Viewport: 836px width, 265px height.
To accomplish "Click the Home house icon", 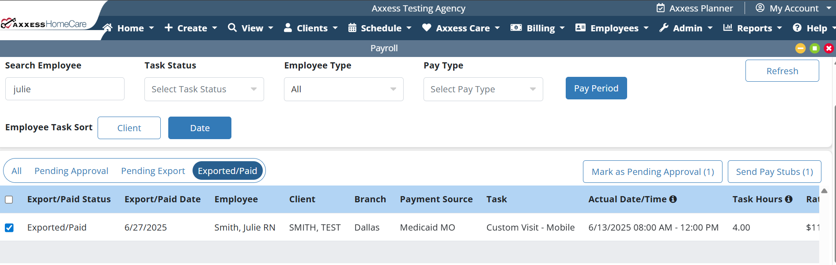I will click(107, 28).
